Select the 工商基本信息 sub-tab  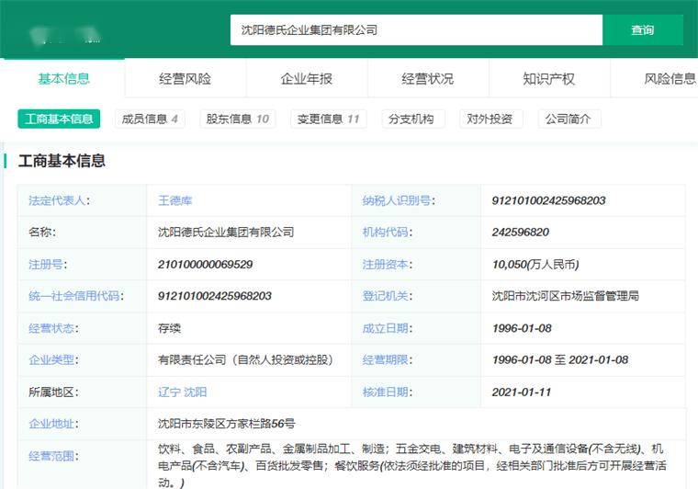59,119
